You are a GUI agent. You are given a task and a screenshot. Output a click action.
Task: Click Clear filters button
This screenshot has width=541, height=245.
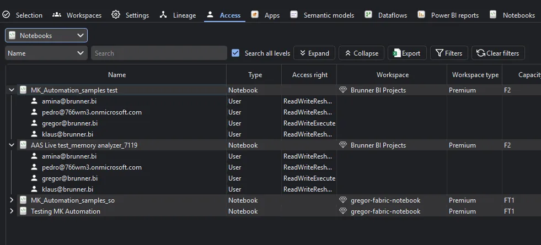point(498,53)
